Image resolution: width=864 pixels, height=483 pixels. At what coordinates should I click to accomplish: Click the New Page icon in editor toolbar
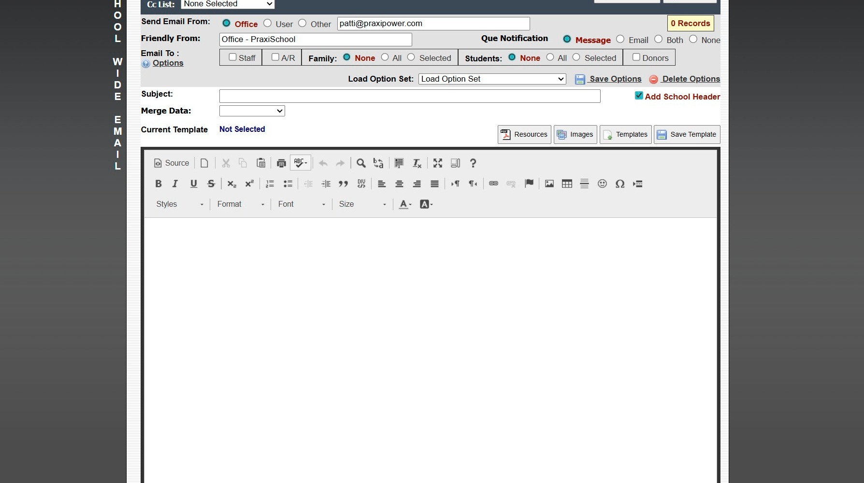click(204, 163)
